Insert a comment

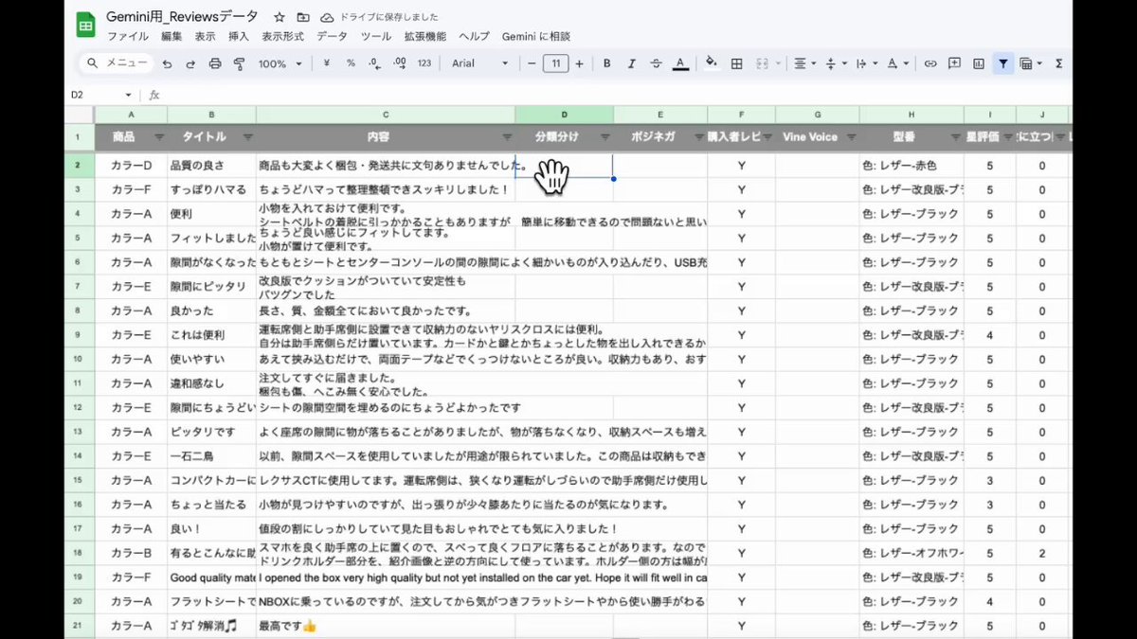click(954, 63)
